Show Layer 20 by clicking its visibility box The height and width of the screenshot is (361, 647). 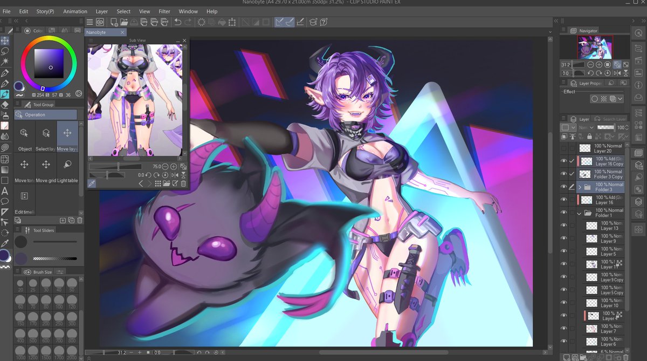[564, 148]
